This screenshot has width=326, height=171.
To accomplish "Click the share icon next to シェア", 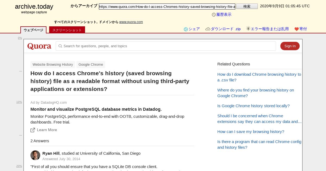I will 186,29.
